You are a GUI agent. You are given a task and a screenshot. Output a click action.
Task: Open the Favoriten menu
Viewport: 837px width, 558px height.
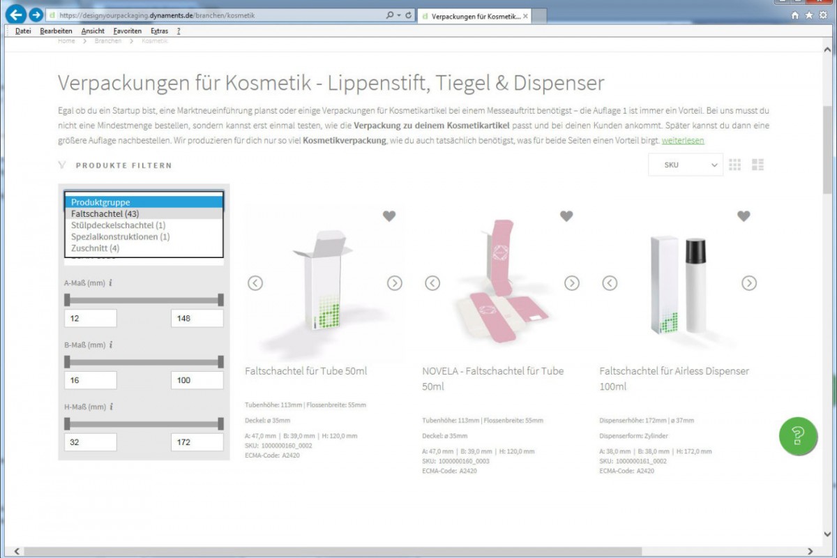(x=128, y=31)
